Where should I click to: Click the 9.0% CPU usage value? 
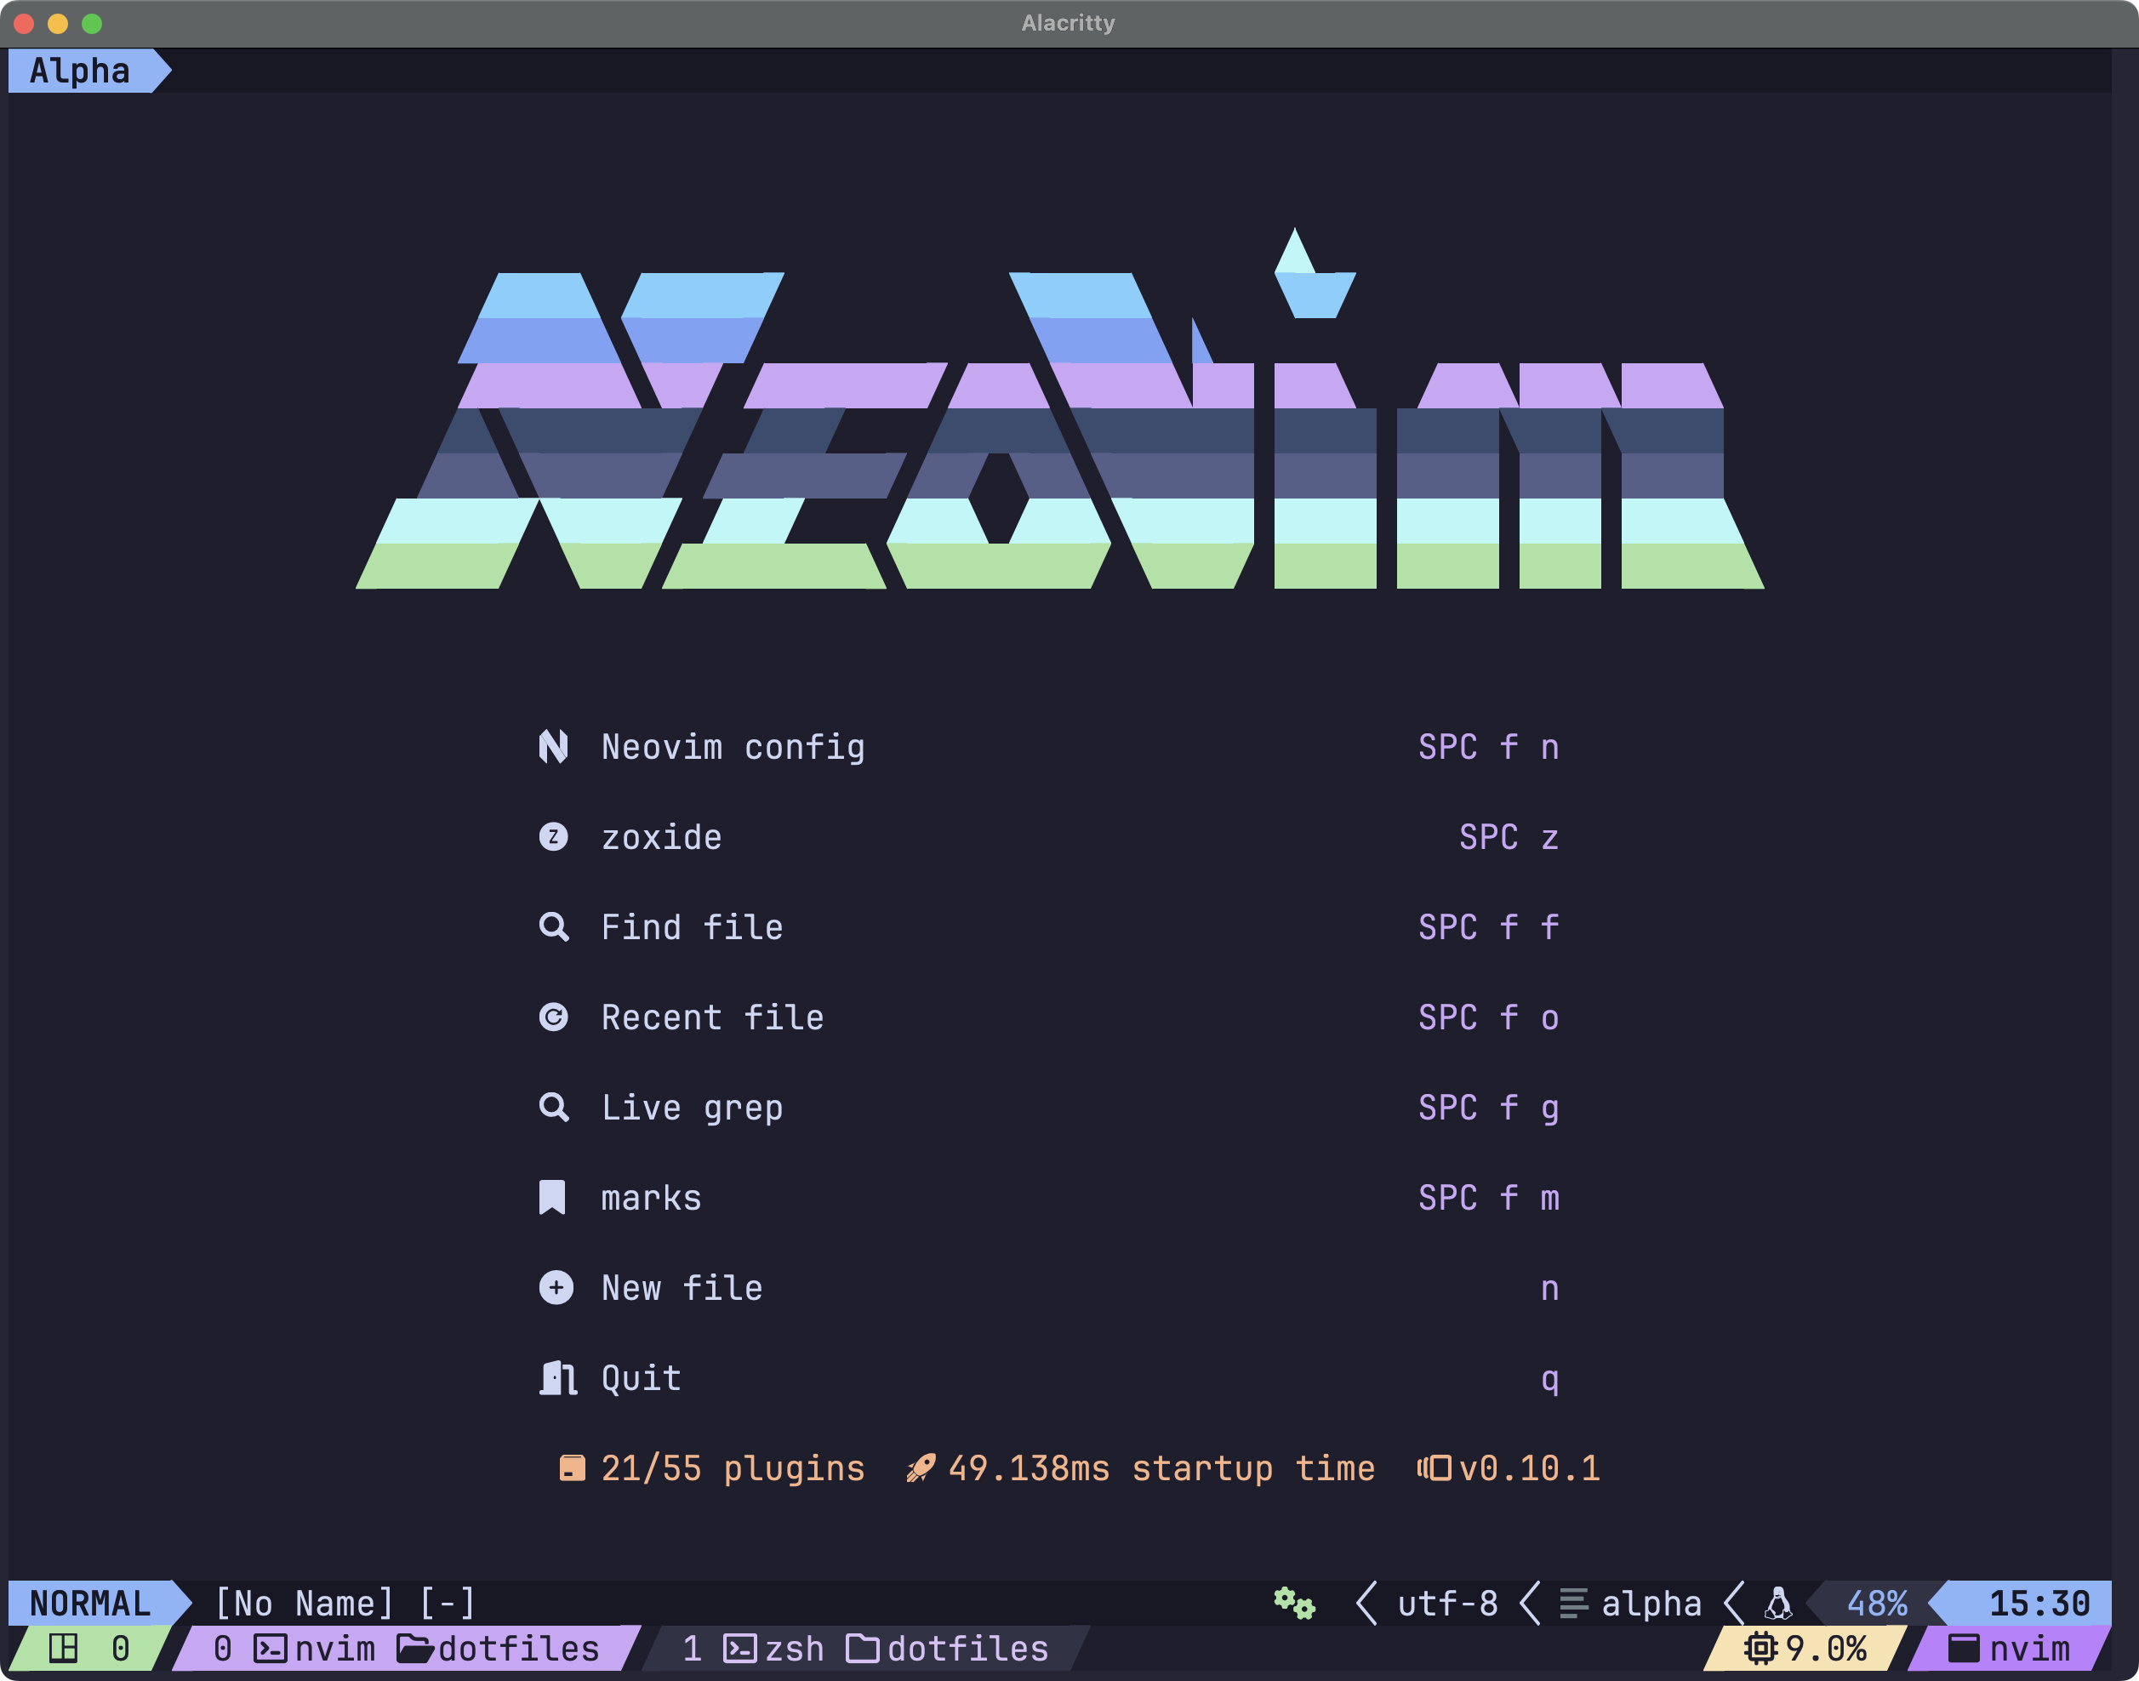(1826, 1648)
